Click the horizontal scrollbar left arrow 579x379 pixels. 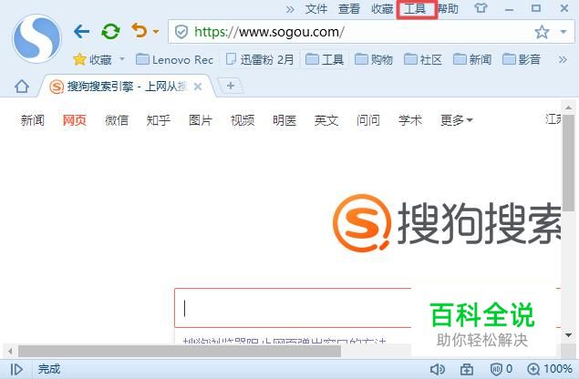point(10,352)
